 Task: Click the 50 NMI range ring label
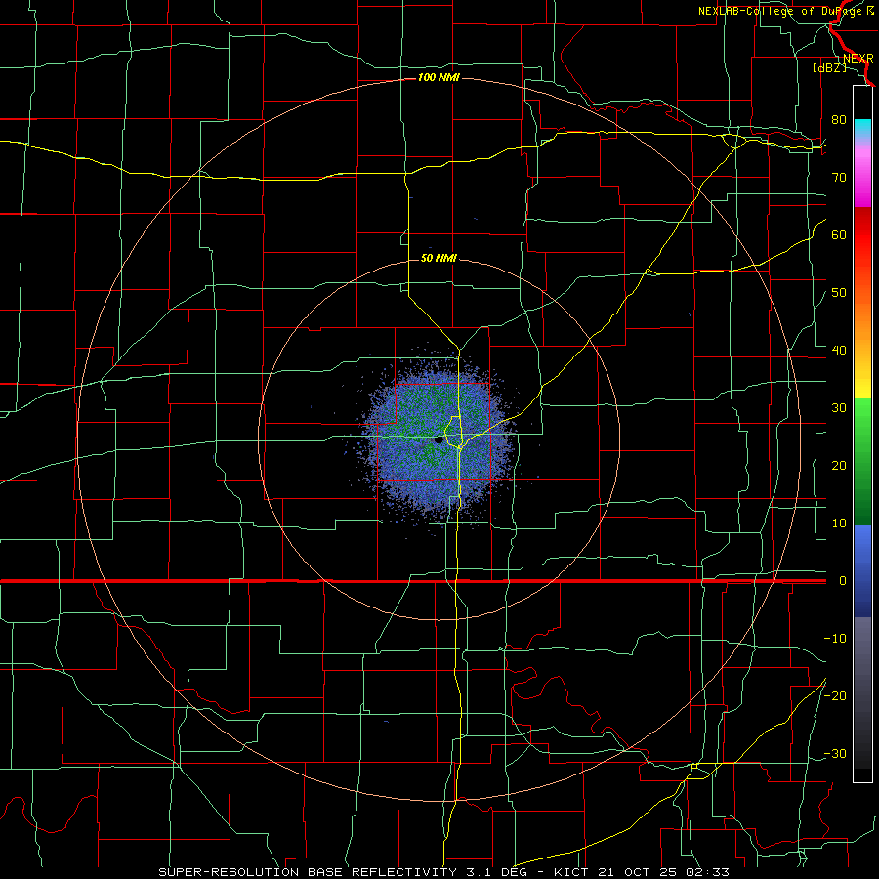[x=439, y=258]
